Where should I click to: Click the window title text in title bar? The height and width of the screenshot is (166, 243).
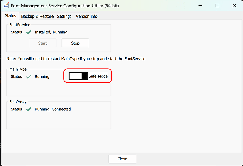[x=65, y=6]
